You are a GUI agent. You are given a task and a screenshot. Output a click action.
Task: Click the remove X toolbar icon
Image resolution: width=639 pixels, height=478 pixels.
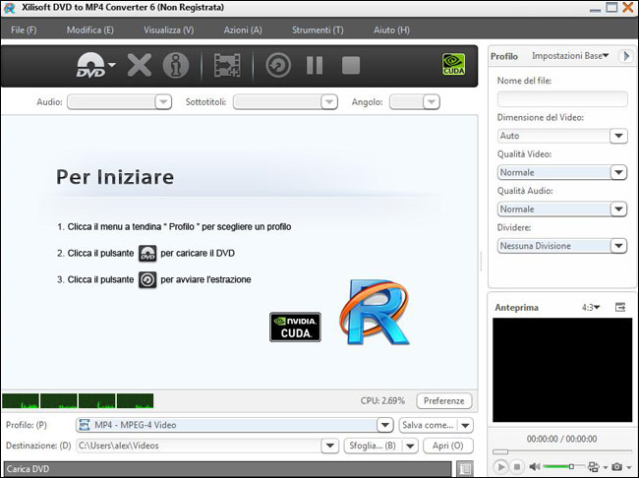(x=140, y=65)
